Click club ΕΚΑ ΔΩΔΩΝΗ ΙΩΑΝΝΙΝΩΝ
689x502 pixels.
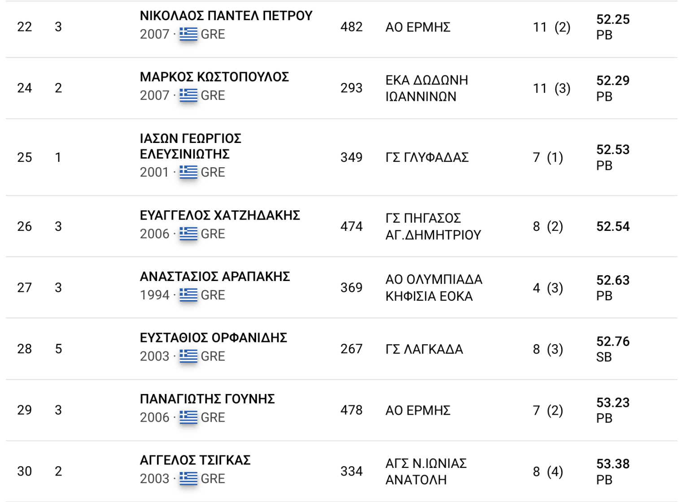426,88
